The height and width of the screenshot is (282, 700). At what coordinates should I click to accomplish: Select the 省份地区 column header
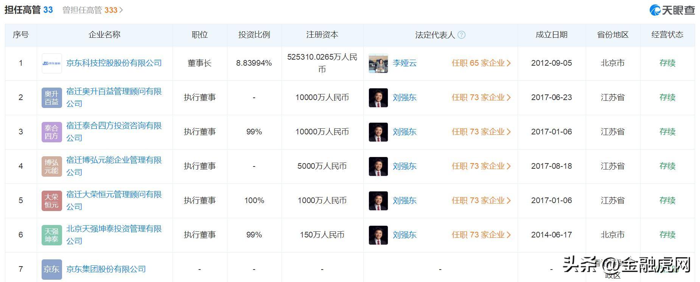click(613, 35)
